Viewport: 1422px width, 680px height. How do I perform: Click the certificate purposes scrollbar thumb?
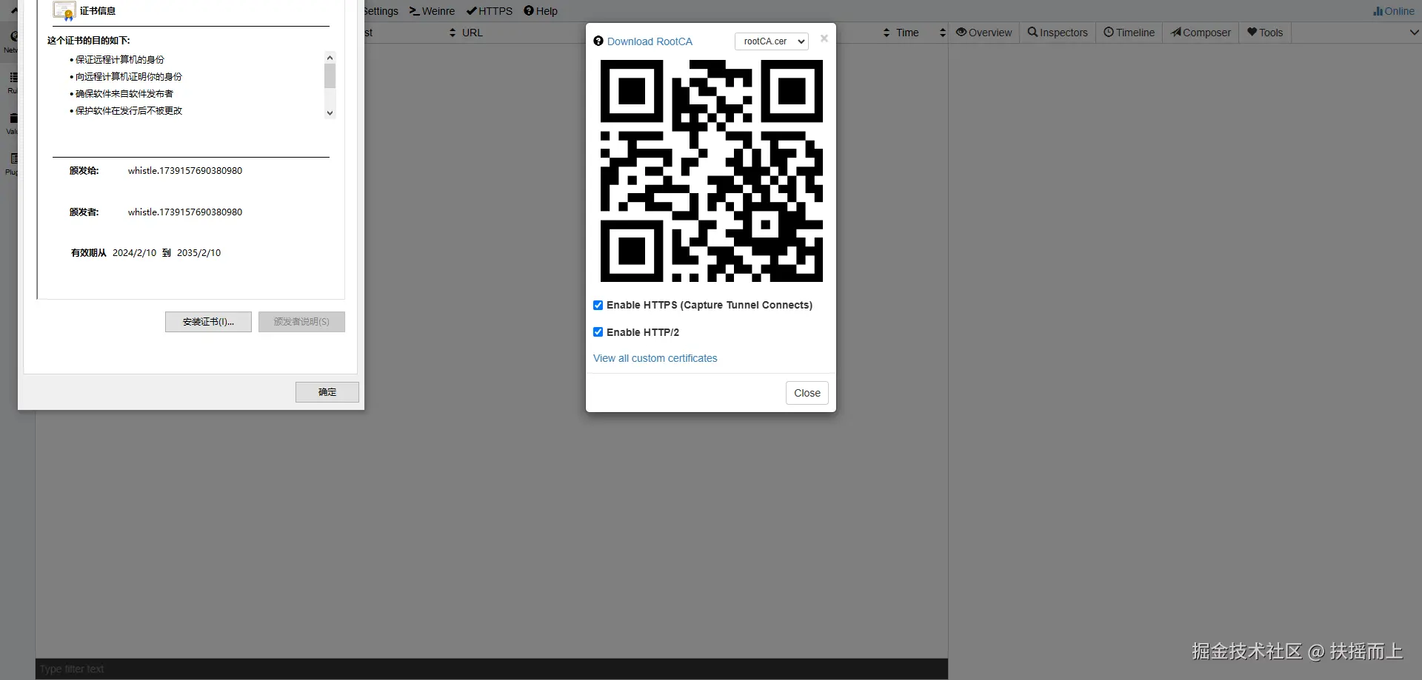pos(330,75)
